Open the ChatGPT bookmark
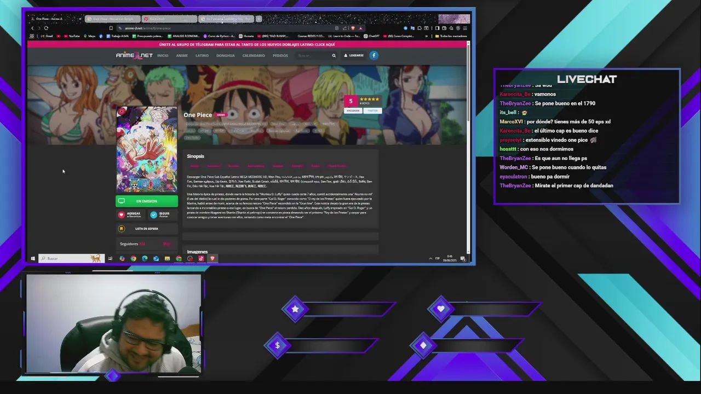The image size is (701, 394). coord(371,36)
